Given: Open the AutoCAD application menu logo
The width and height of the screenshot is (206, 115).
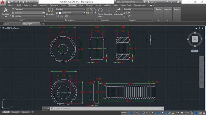Looking at the screenshot, I should point(3,2).
